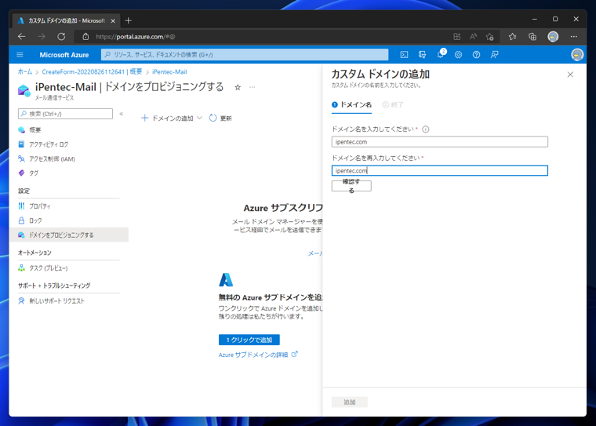This screenshot has height=426, width=596.
Task: Open the browser settings and more menu
Action: [x=573, y=37]
